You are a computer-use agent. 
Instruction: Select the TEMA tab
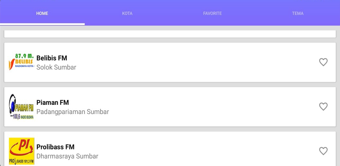coord(297,13)
